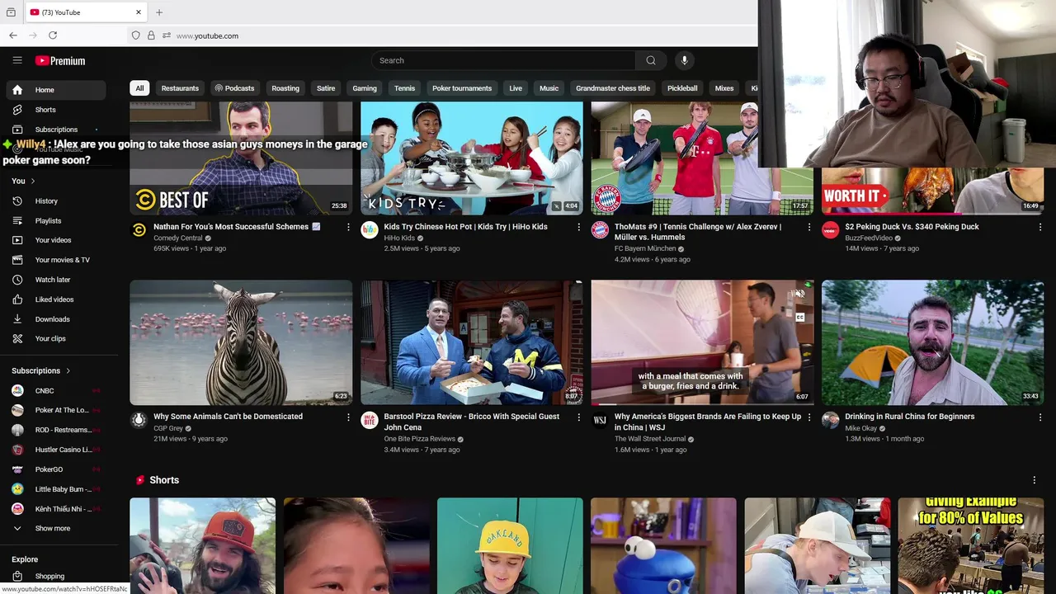
Task: Open Hustler Casino Live subscription
Action: 56,450
